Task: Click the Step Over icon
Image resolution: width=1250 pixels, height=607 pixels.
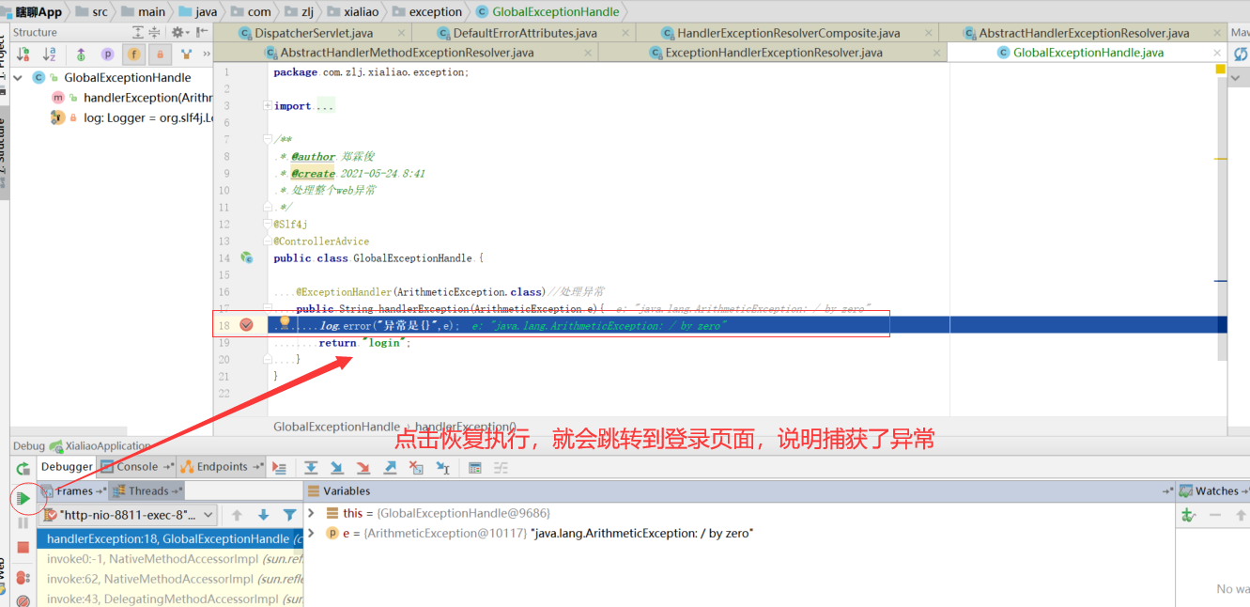Action: coord(311,467)
